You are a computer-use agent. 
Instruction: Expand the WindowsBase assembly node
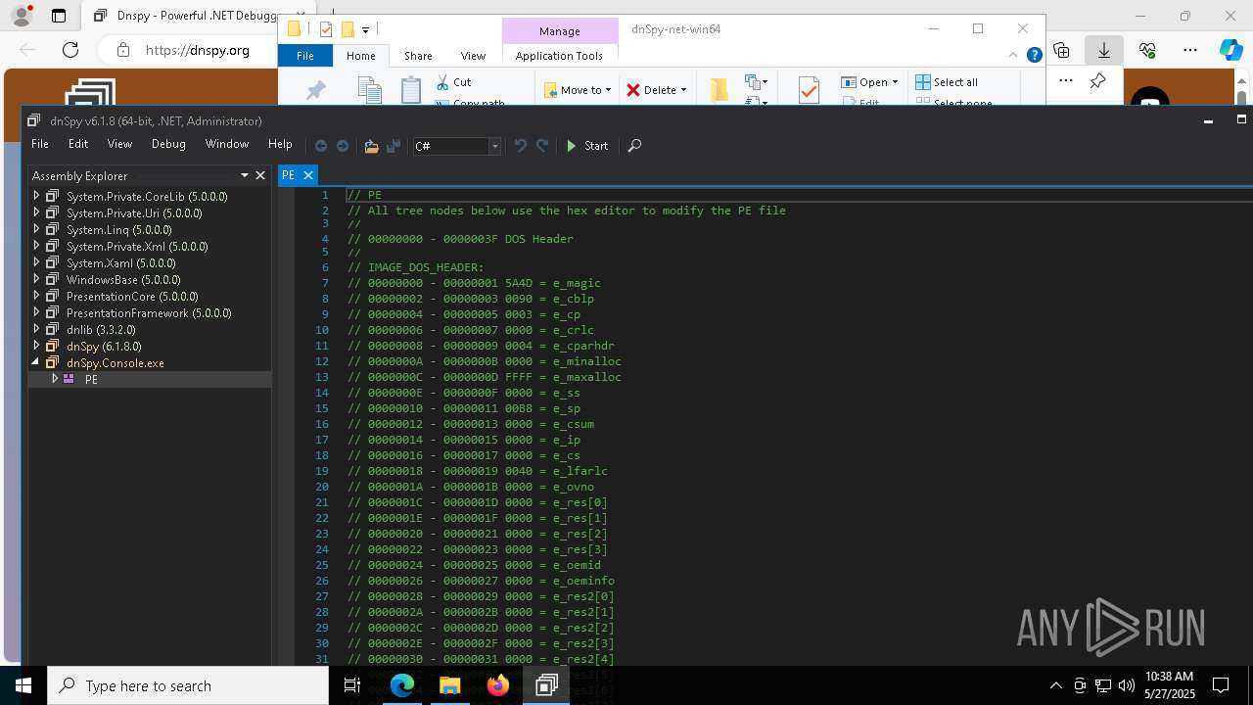36,279
